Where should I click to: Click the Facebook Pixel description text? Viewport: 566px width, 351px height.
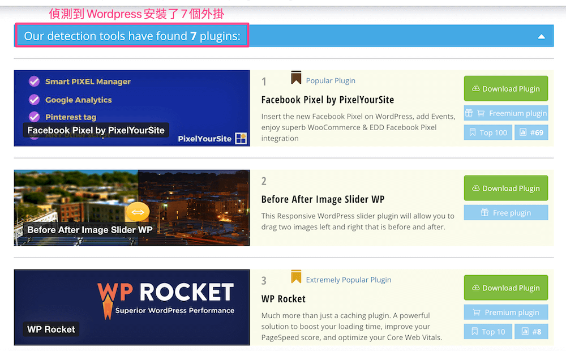coord(358,127)
